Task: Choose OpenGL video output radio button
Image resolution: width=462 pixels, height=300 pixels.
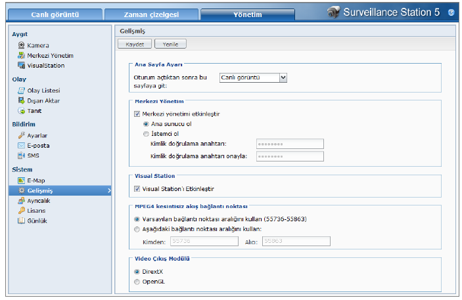Action: tap(137, 282)
